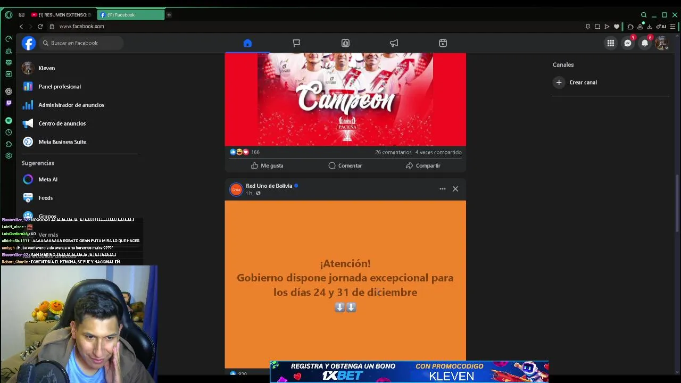The height and width of the screenshot is (383, 681).
Task: Open GX Control speedometer in sidebar
Action: tap(9, 39)
